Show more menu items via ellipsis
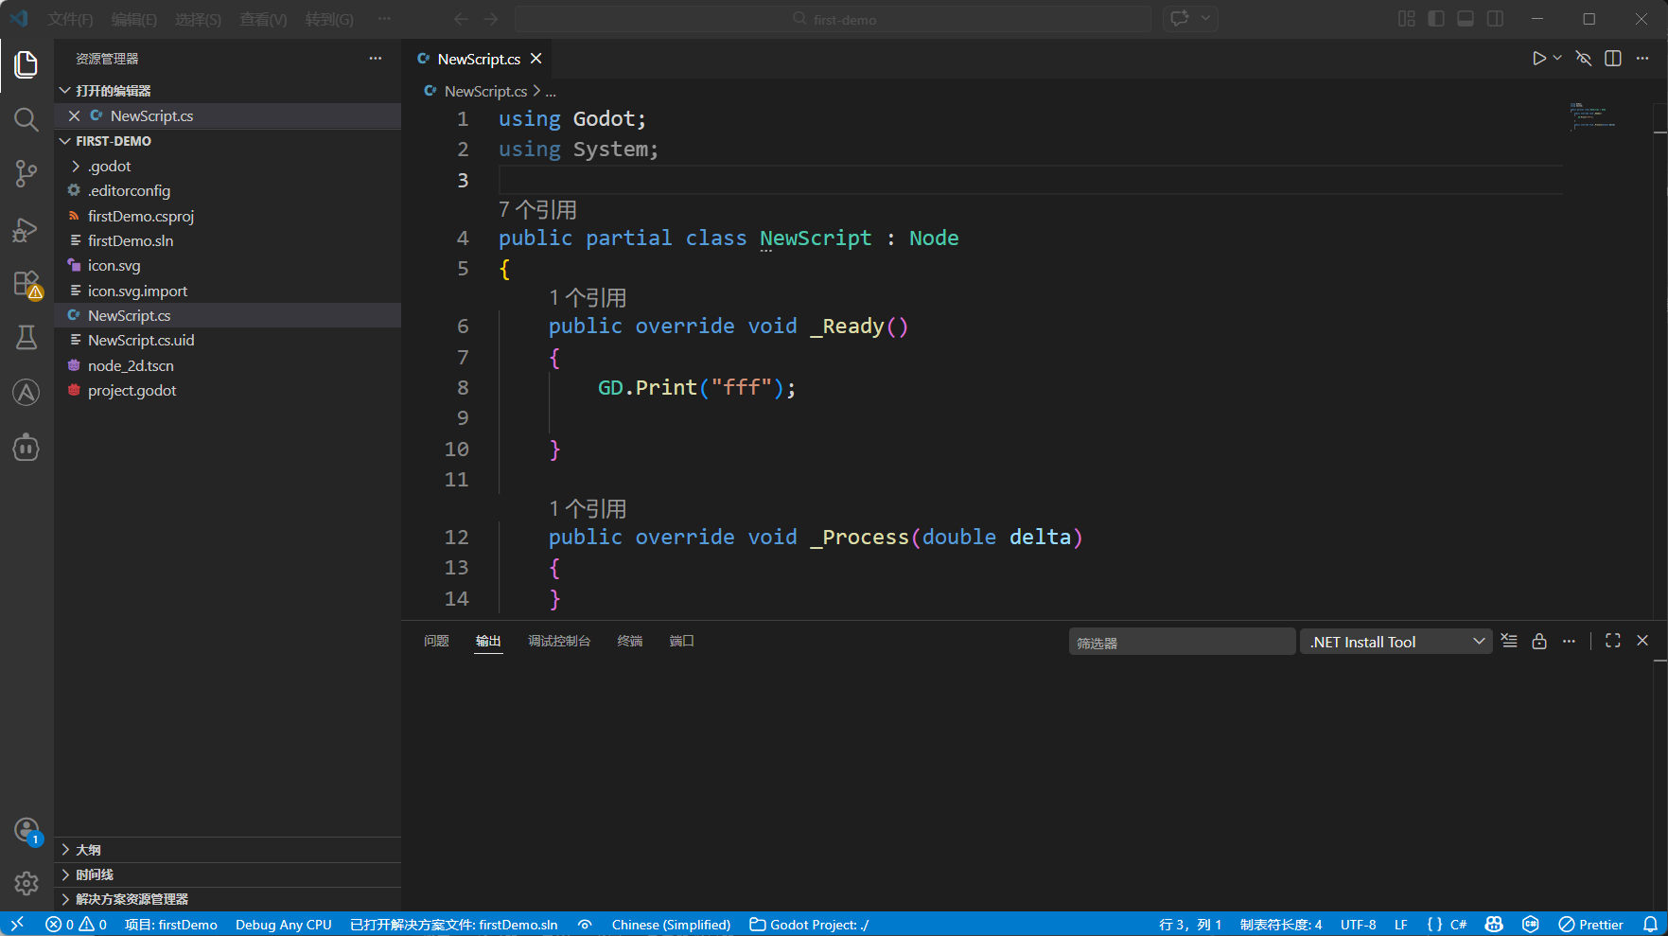 [384, 19]
